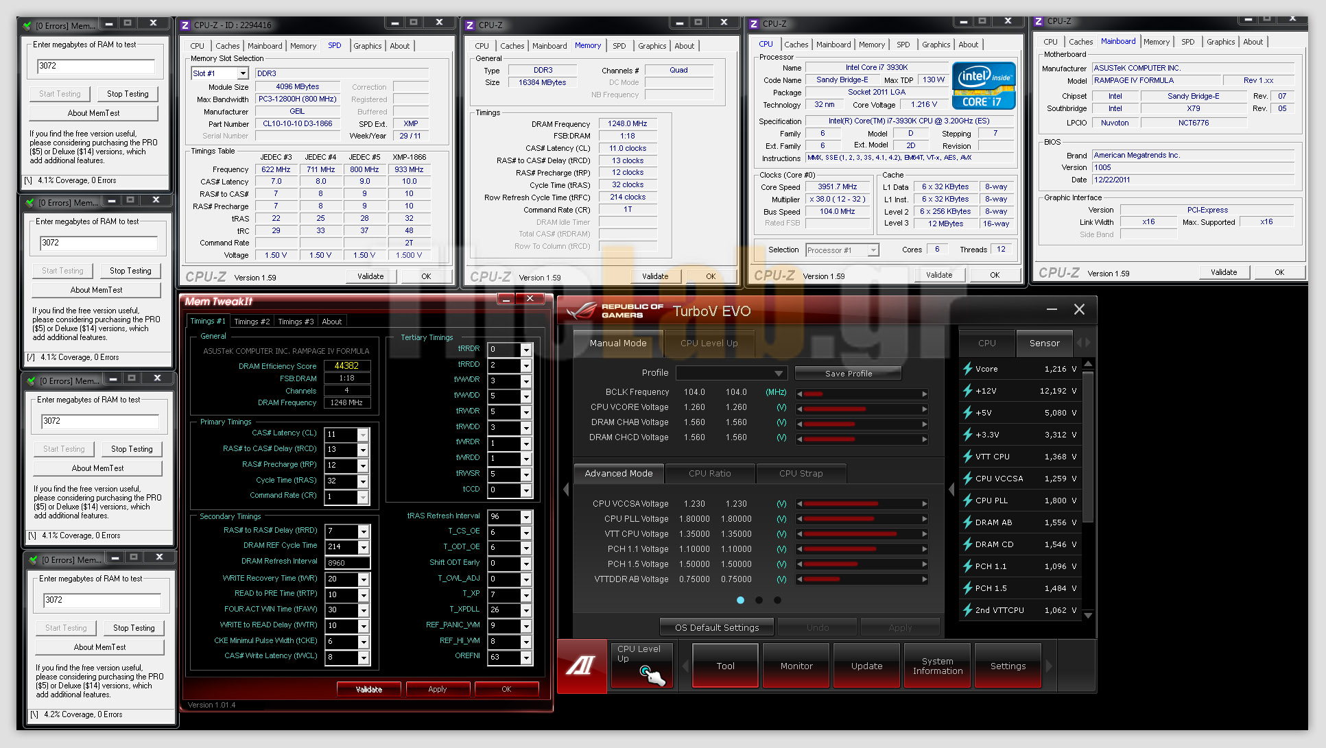Click the BCLK Frequency slider track
Image resolution: width=1326 pixels, height=748 pixels.
click(x=862, y=394)
